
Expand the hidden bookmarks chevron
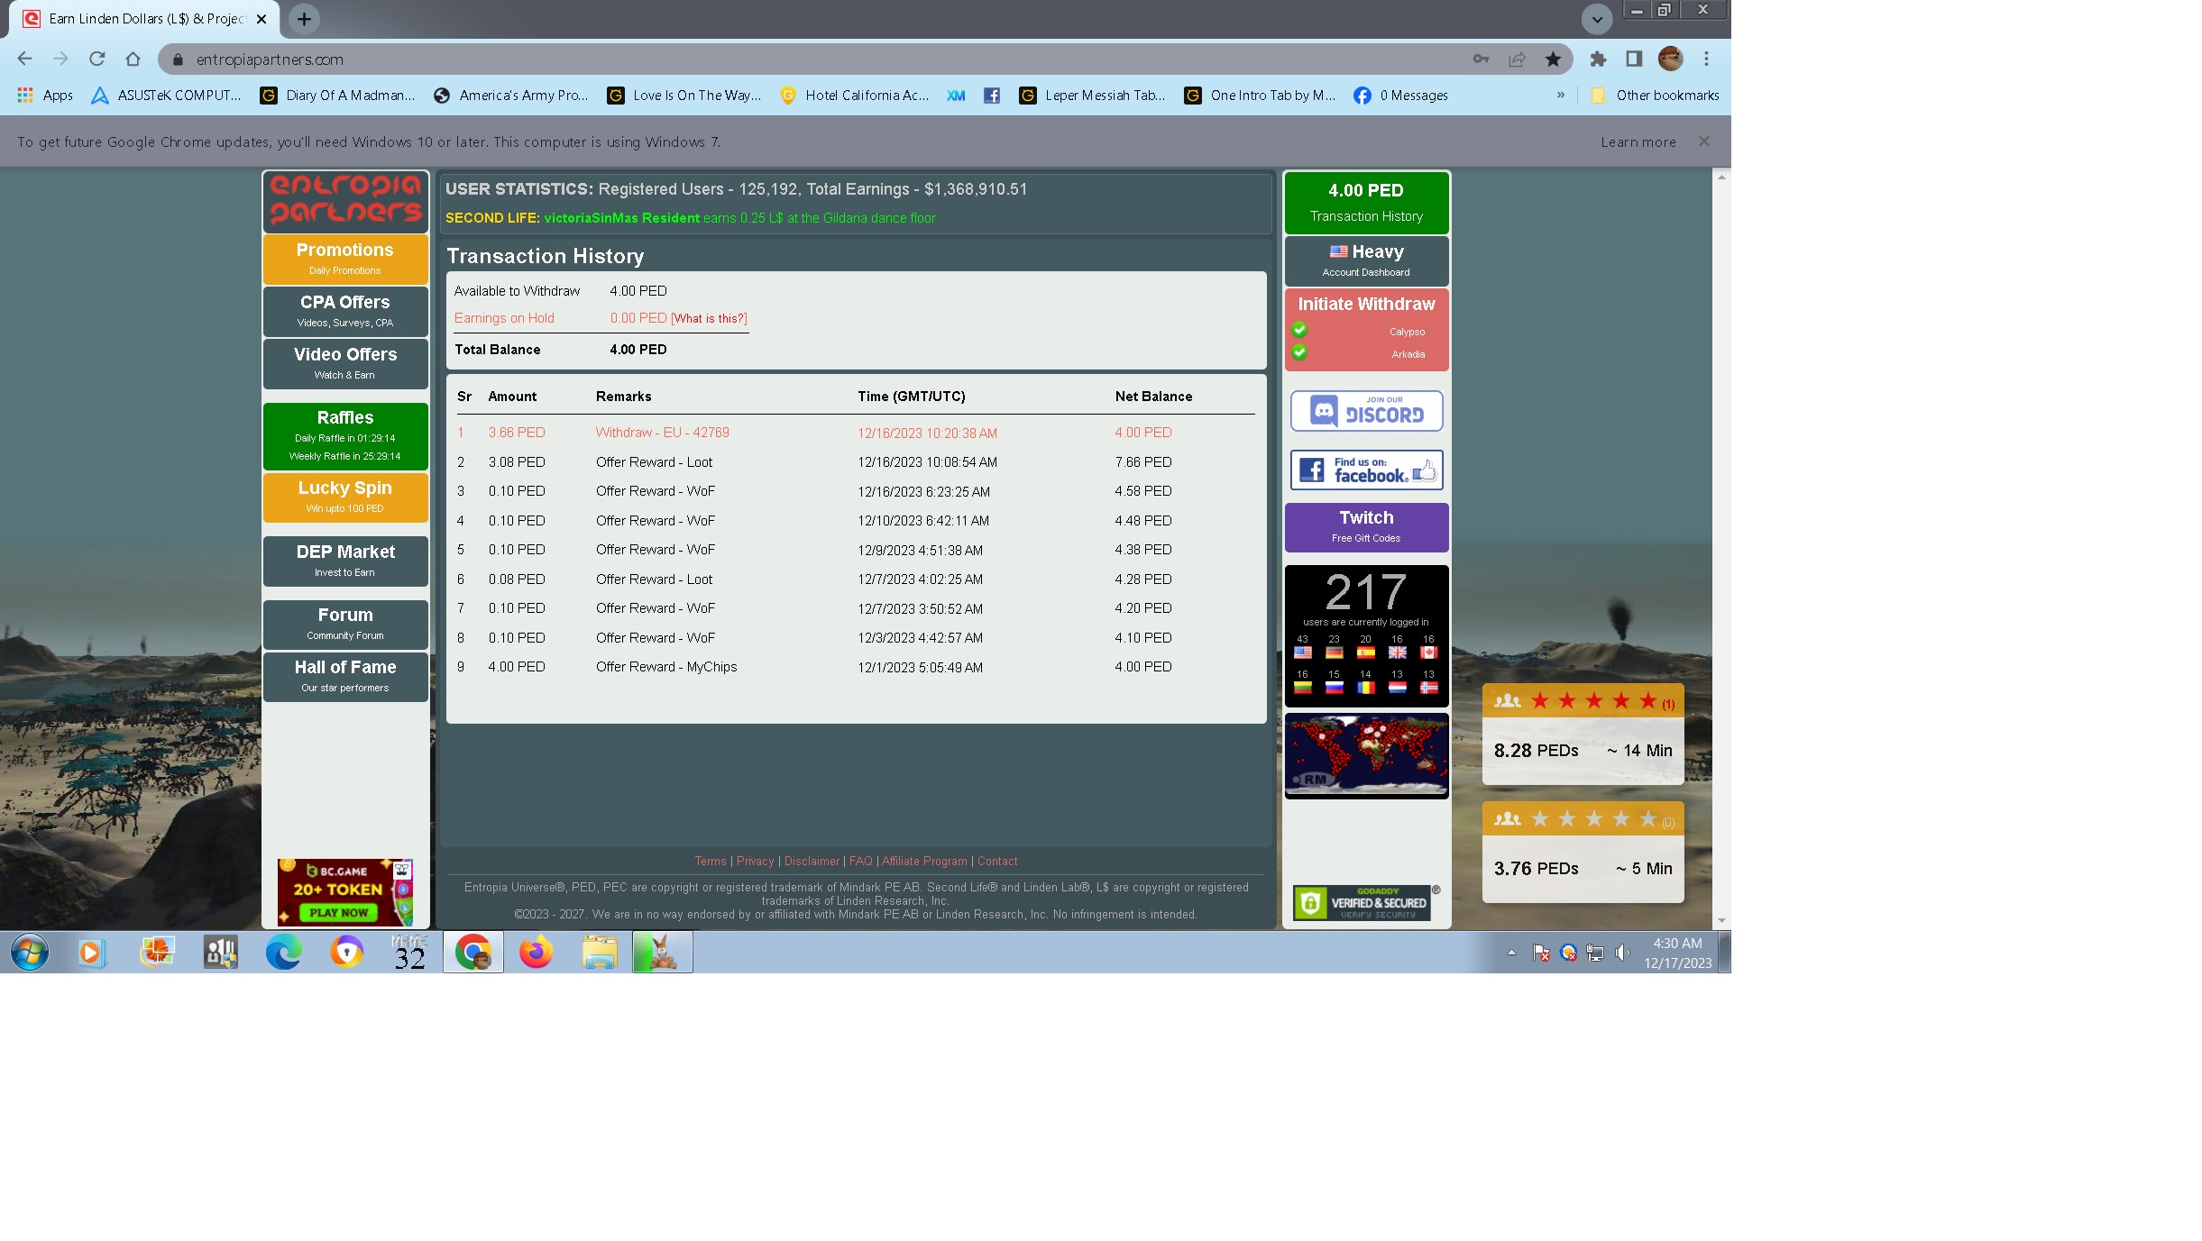coord(1561,95)
